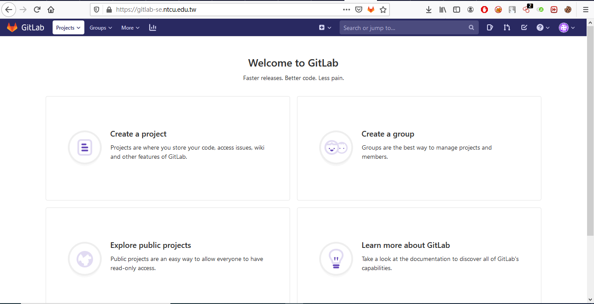This screenshot has width=594, height=304.
Task: Open the instance statistics chart icon
Action: (153, 27)
